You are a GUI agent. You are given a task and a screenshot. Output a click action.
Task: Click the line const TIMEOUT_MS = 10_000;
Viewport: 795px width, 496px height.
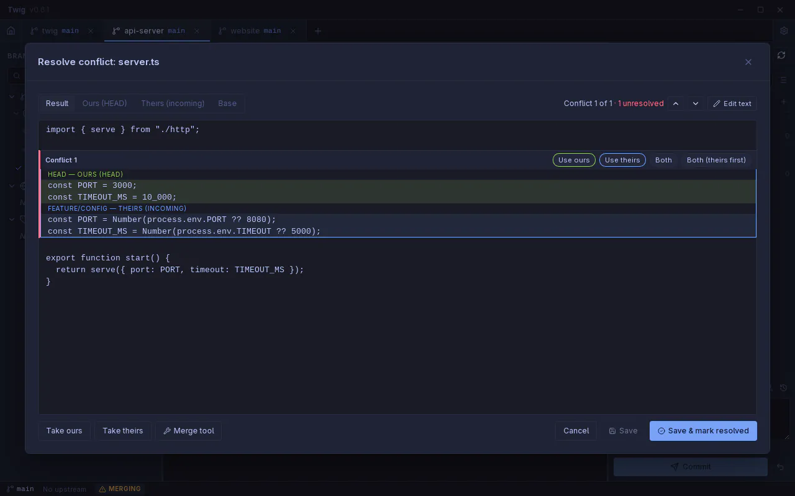pos(398,197)
